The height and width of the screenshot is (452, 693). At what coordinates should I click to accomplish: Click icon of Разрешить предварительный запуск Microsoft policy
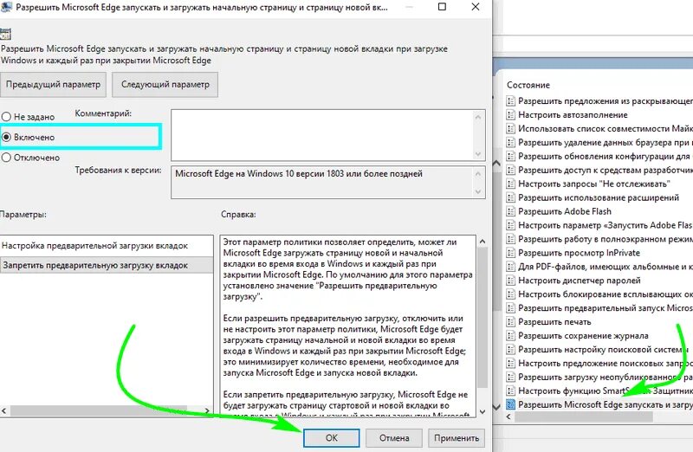coord(510,308)
